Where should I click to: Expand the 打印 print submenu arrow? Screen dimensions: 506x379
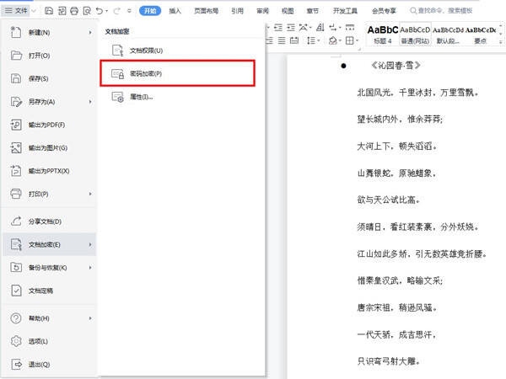[x=90, y=194]
